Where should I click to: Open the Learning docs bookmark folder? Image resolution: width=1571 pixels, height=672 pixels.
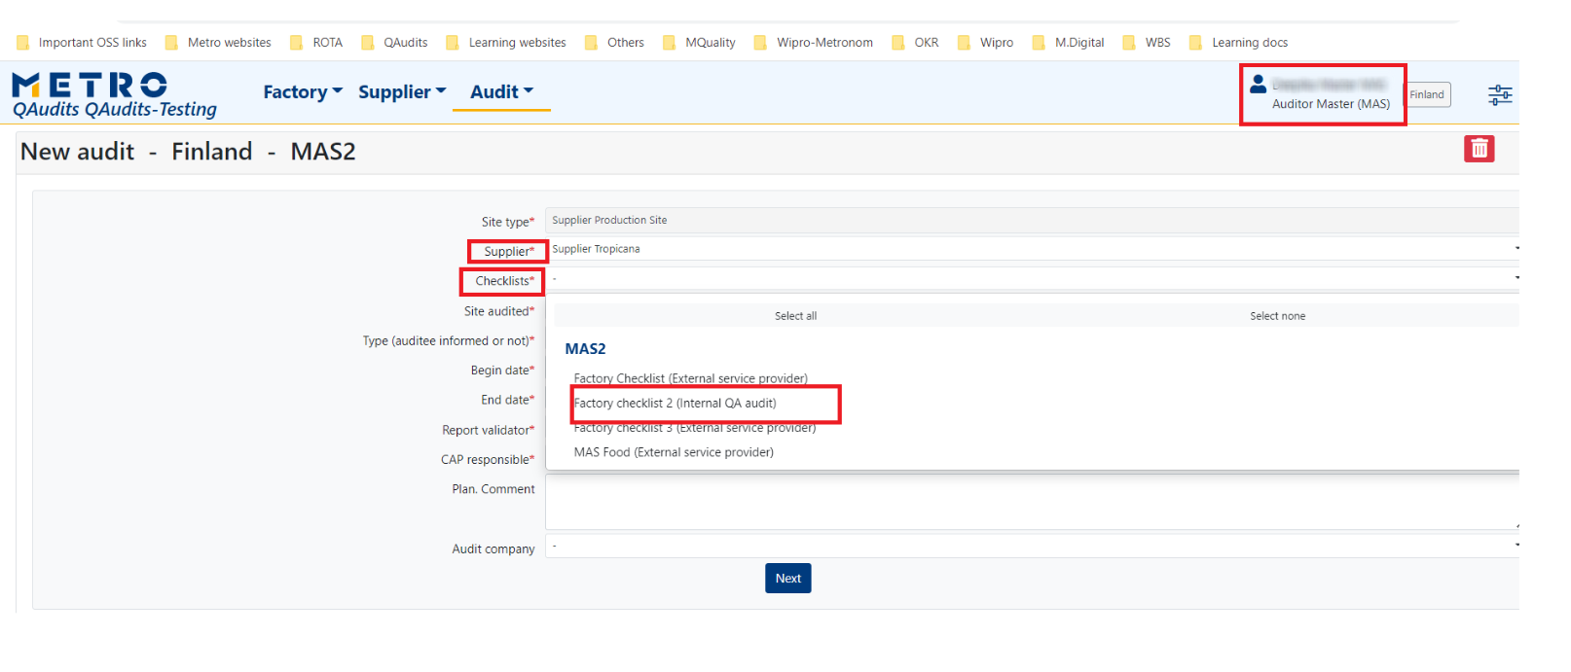(1238, 43)
